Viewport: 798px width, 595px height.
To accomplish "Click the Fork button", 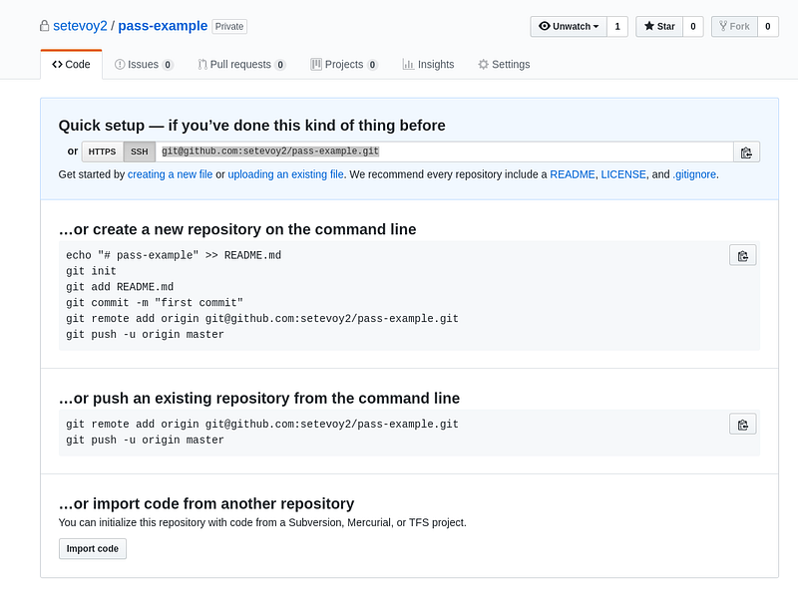I will (734, 27).
